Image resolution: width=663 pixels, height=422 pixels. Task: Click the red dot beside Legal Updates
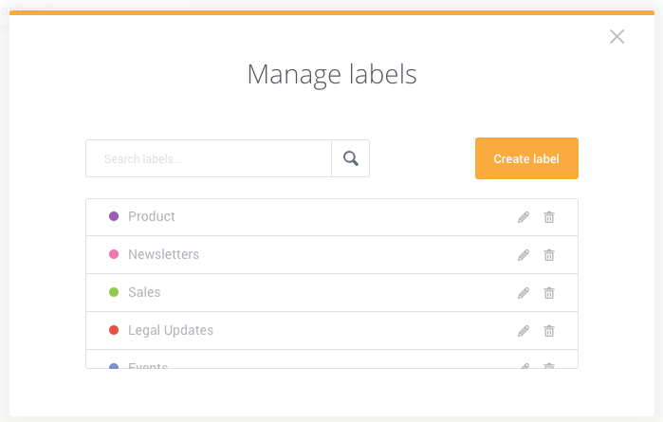coord(114,330)
